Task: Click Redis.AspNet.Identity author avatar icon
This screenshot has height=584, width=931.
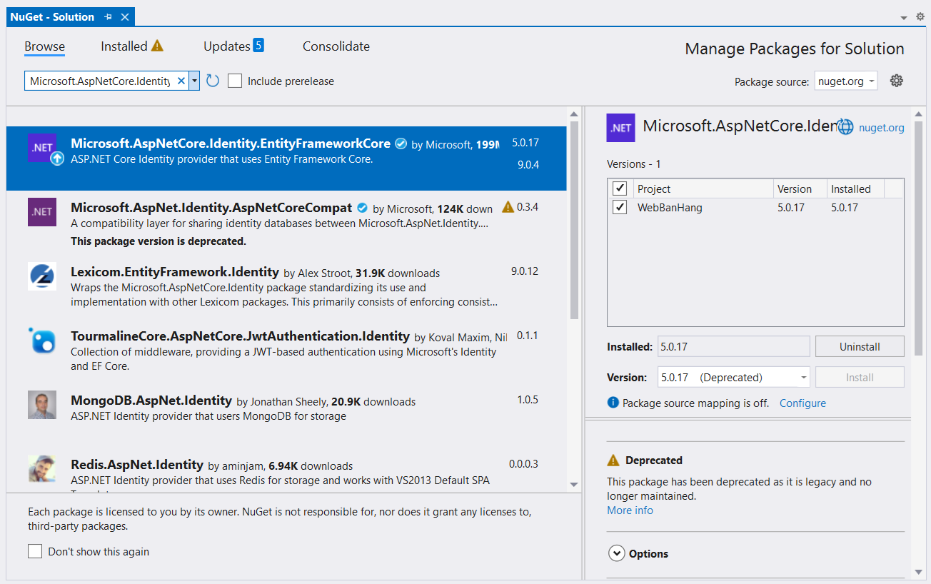Action: click(42, 468)
